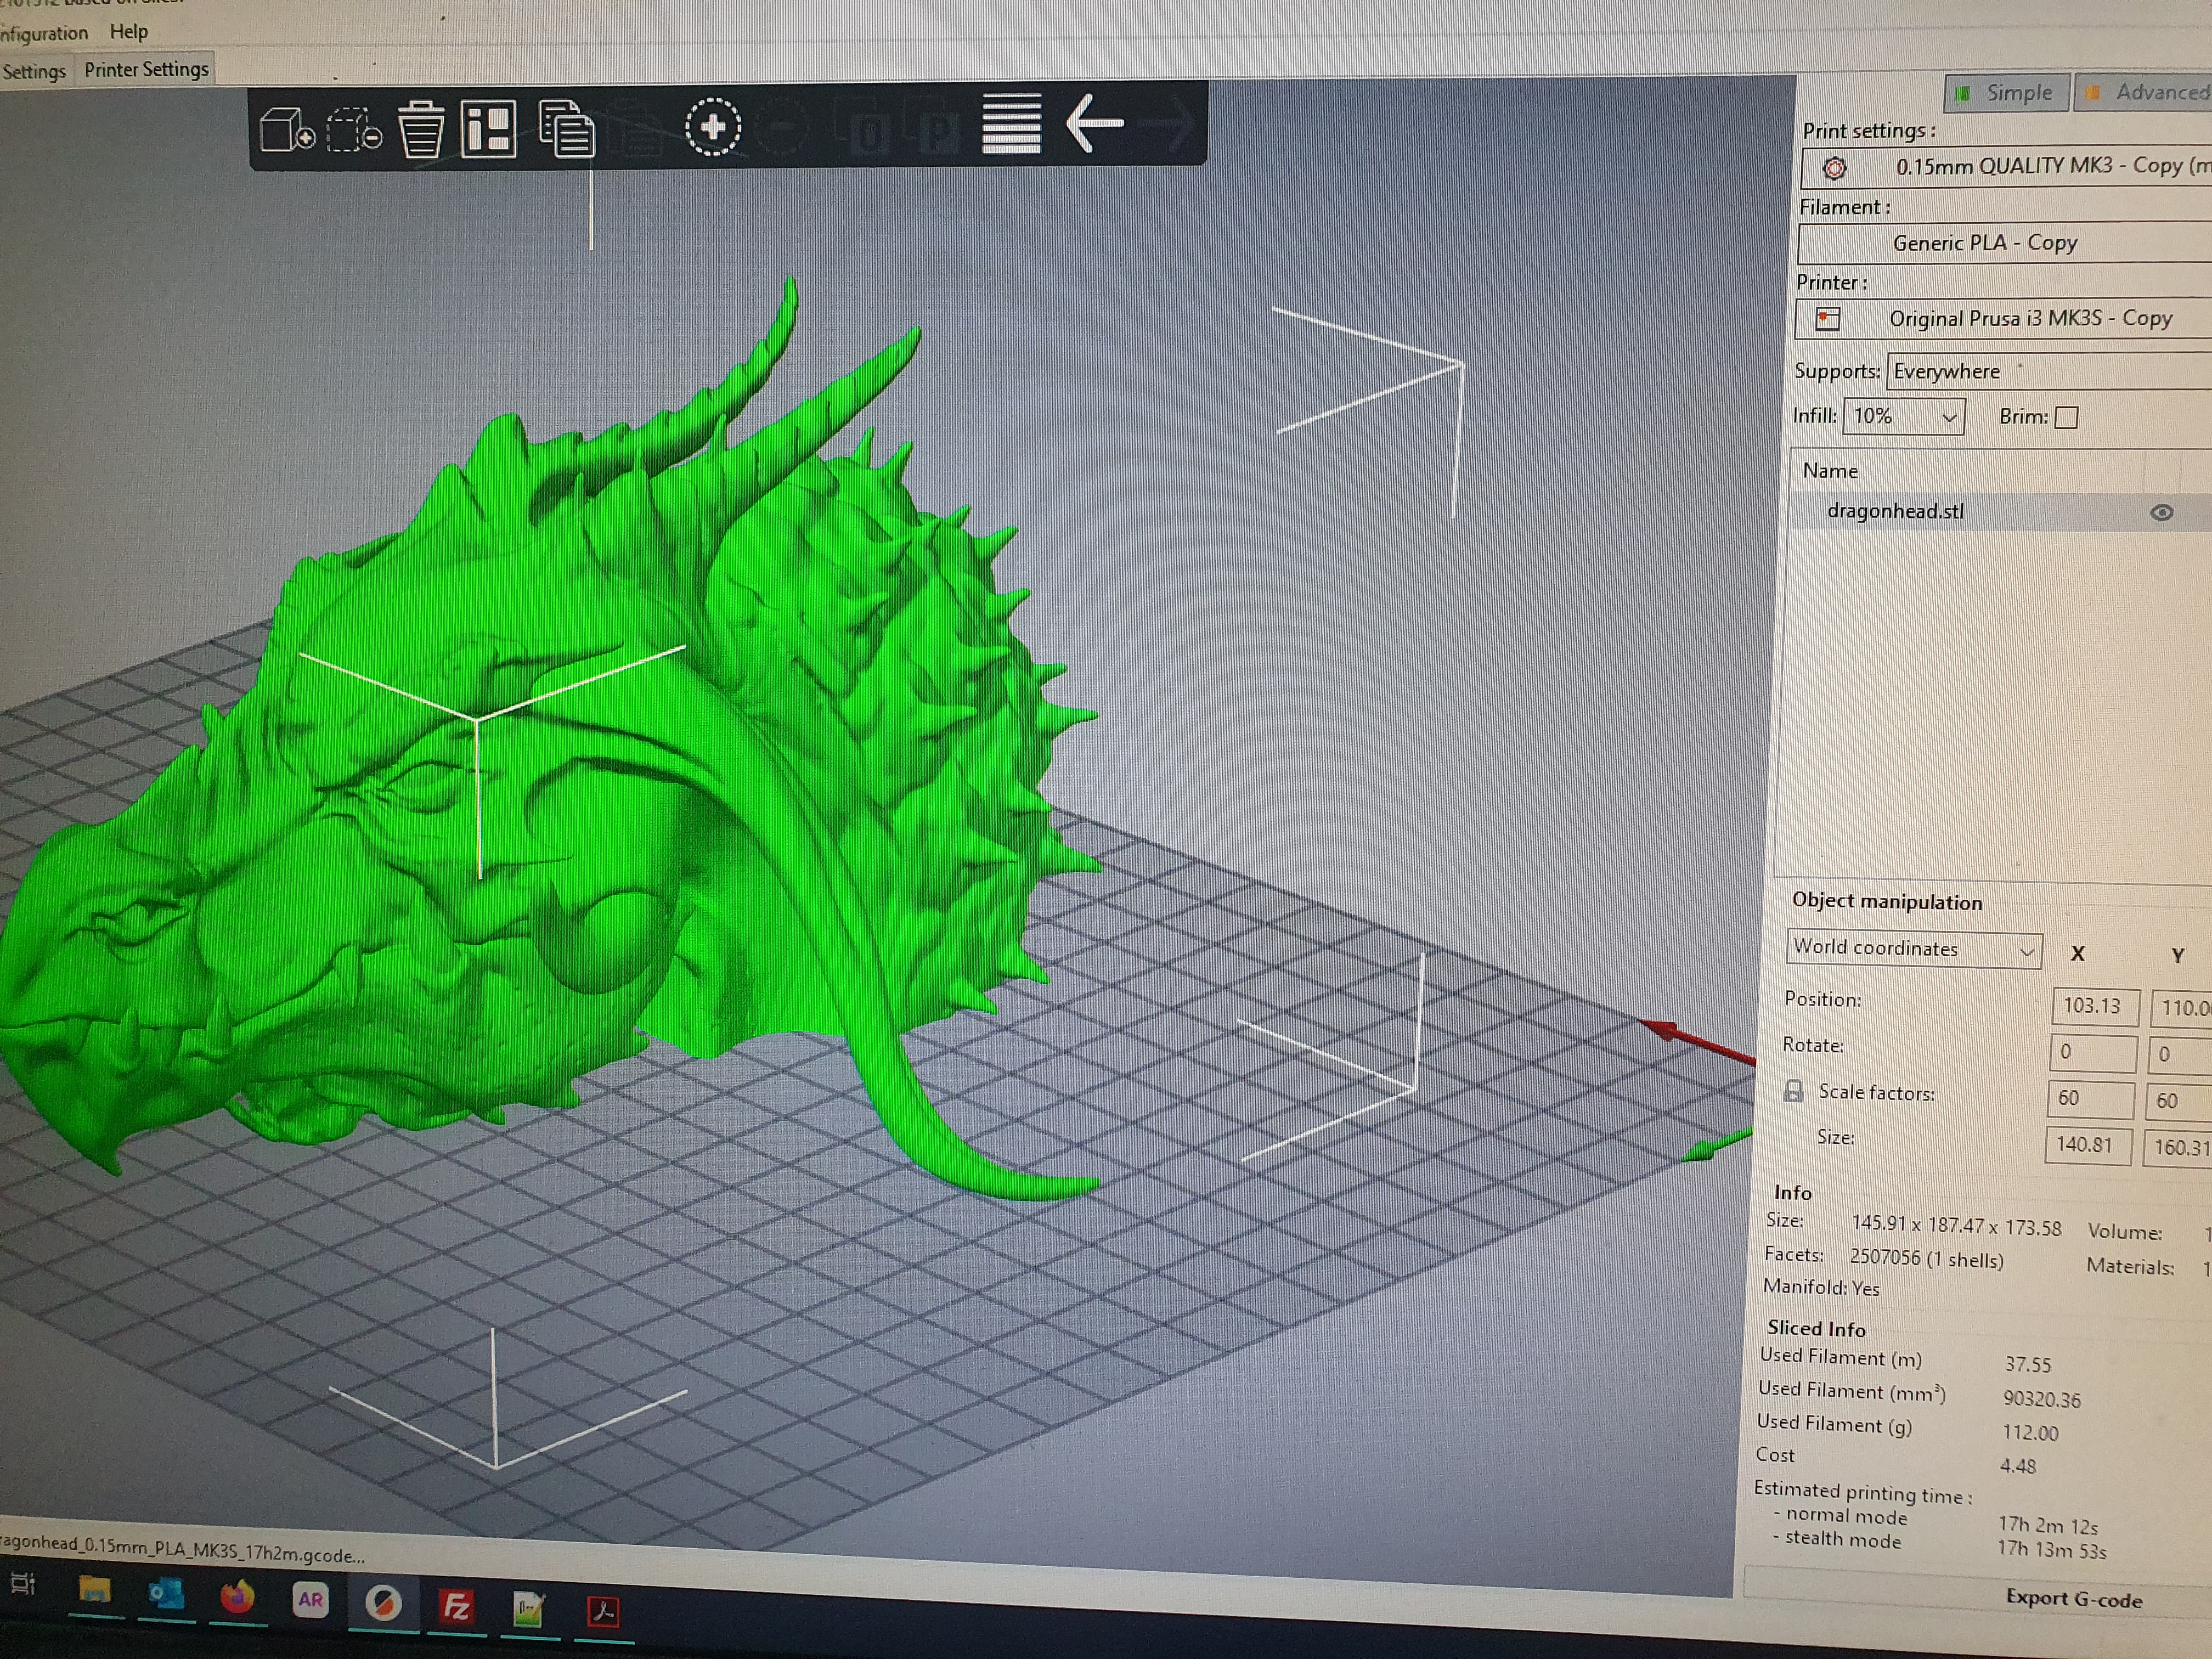Open File Explorer from the taskbar
This screenshot has height=1659, width=2212.
click(x=94, y=1591)
